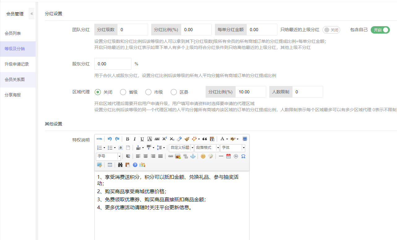Click the Undo arrow in the editor
Image resolution: width=397 pixels, height=240 pixels.
click(x=110, y=139)
